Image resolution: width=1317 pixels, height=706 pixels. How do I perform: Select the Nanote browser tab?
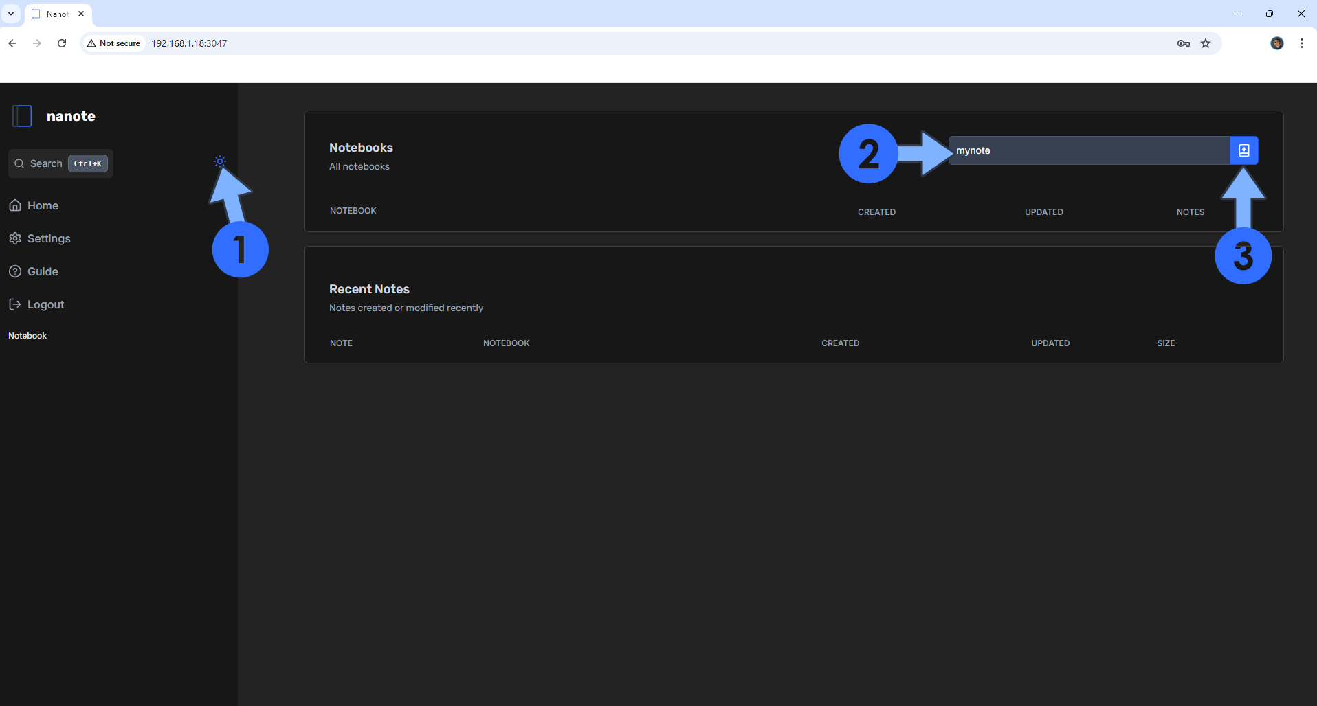coord(58,14)
